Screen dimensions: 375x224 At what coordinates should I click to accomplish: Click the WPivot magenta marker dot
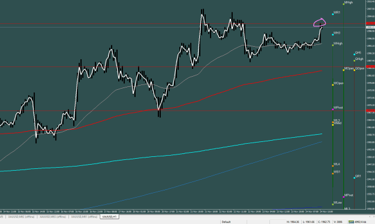click(332, 110)
